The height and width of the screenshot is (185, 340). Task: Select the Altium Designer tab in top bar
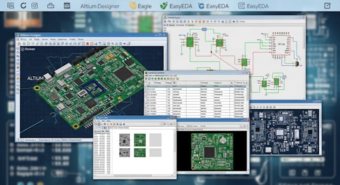pyautogui.click(x=99, y=6)
